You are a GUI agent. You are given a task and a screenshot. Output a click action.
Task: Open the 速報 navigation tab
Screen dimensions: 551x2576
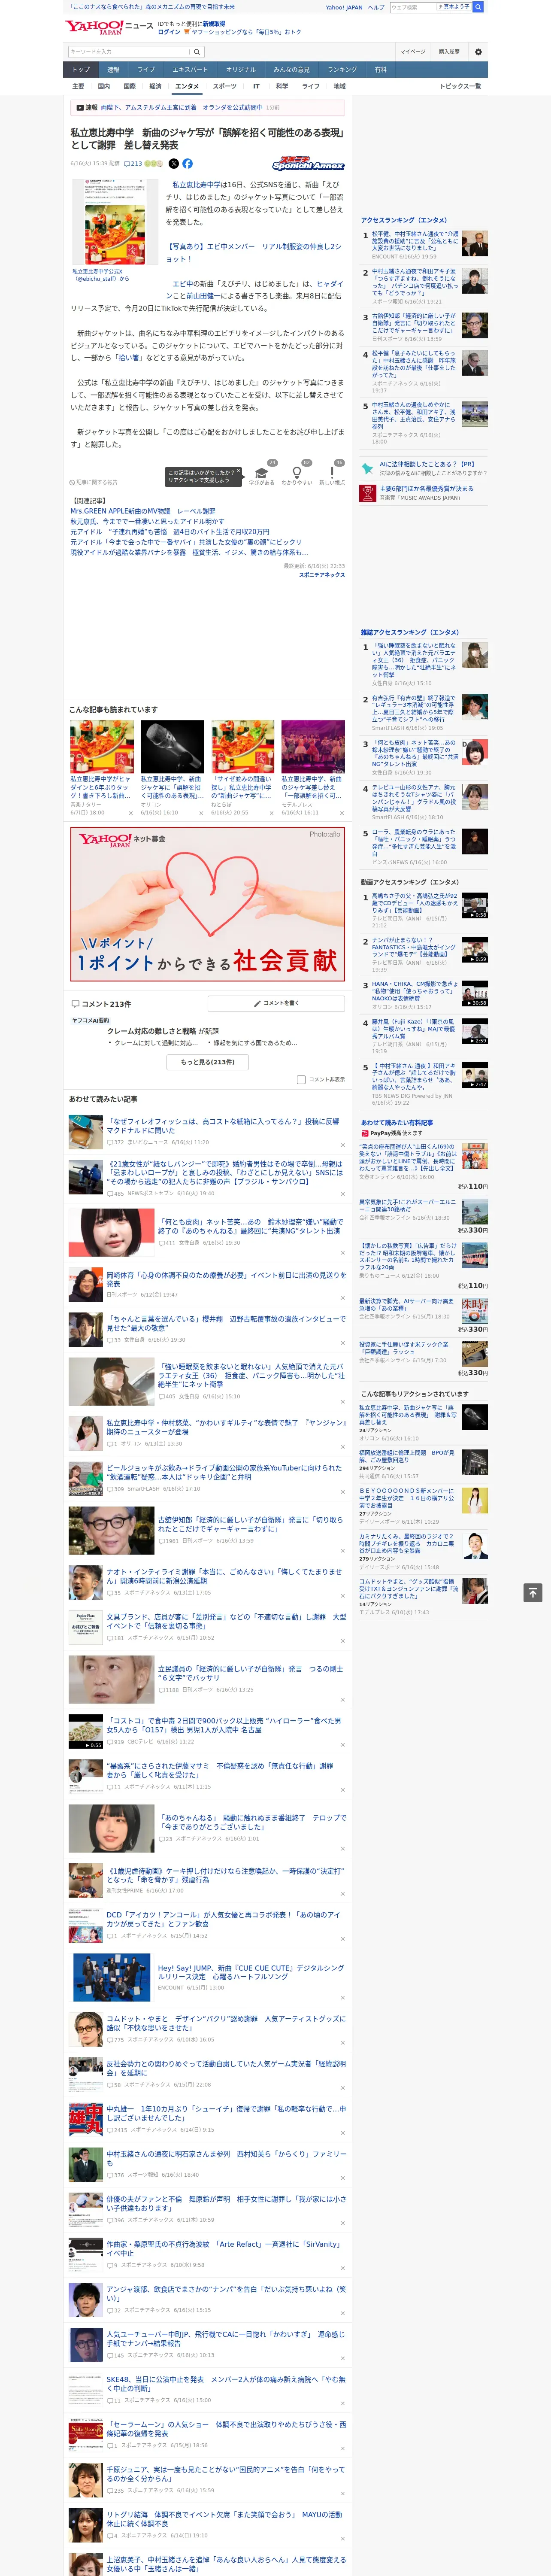tap(113, 70)
